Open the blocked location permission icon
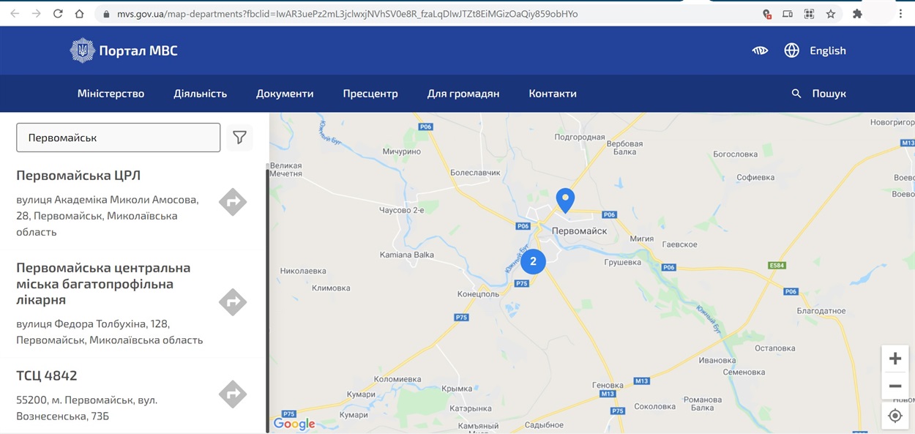The height and width of the screenshot is (434, 915). coord(767,14)
